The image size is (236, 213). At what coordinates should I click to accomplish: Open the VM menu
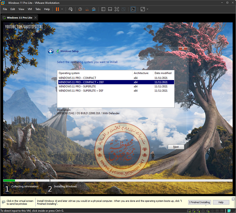[30, 9]
